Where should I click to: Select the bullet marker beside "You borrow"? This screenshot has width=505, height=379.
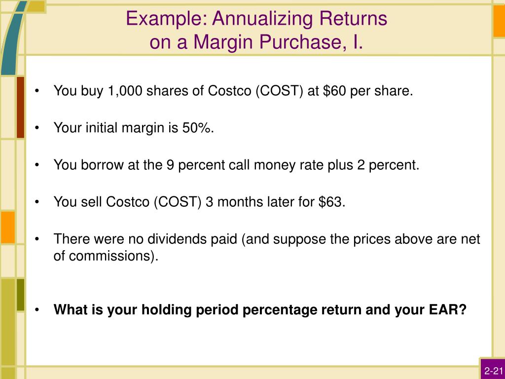[x=38, y=165]
